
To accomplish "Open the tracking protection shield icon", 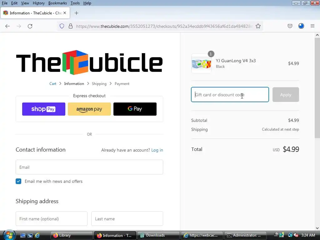I will [62, 26].
